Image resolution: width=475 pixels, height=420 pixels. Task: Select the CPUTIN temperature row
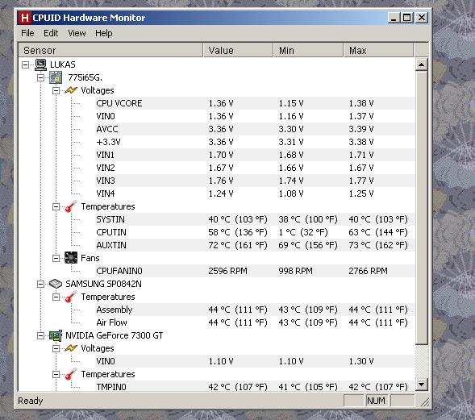(x=255, y=232)
